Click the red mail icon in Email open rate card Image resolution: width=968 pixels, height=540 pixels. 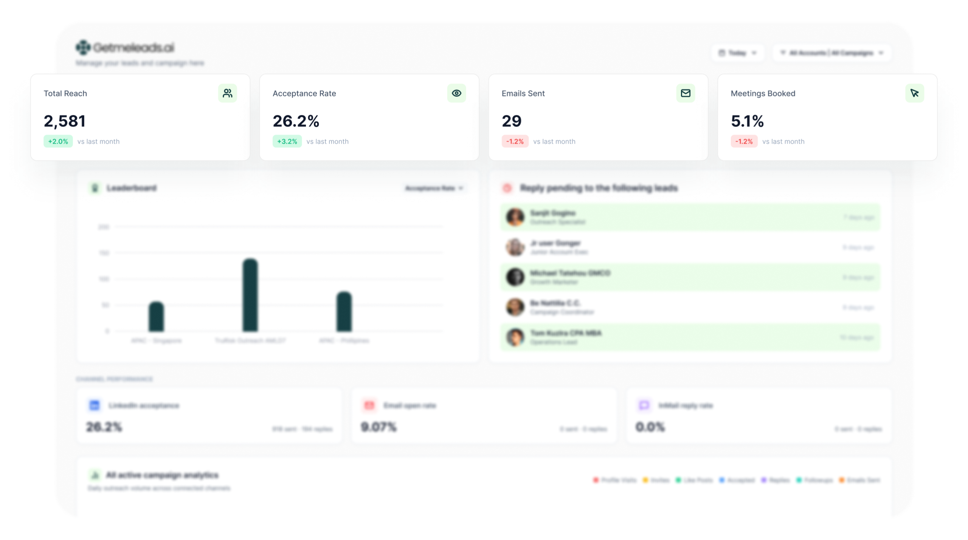pyautogui.click(x=369, y=405)
